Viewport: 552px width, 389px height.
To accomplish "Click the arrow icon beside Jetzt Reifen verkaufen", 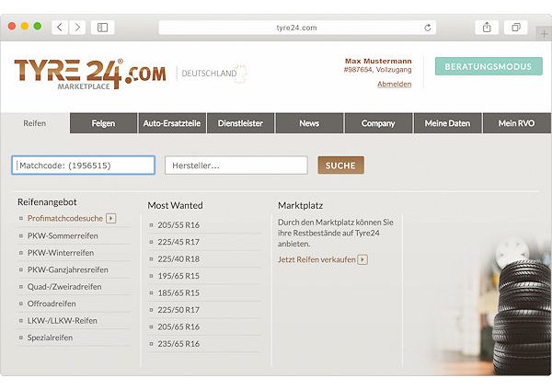I will coord(362,259).
